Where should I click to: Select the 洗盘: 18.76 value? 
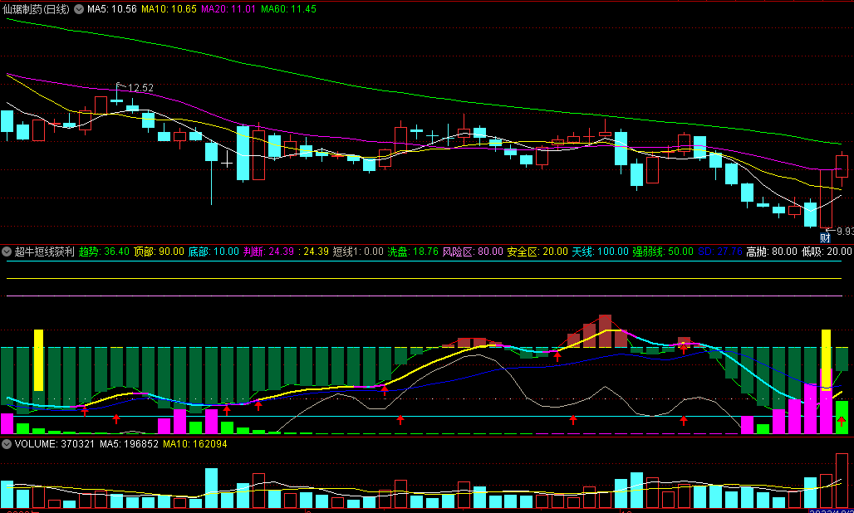[413, 252]
